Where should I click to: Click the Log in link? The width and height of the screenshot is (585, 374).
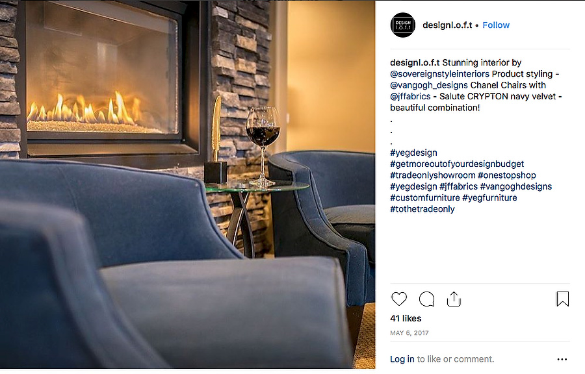tap(402, 359)
